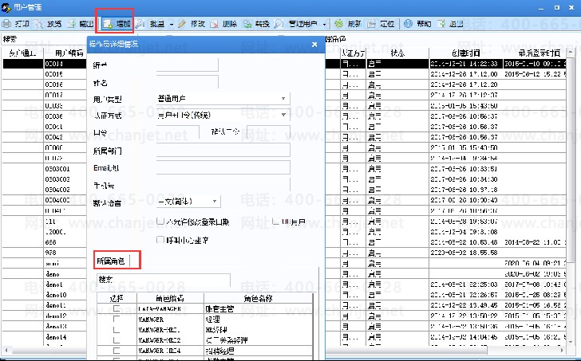
Task: Focus the Email地址 field
Action: click(223, 167)
